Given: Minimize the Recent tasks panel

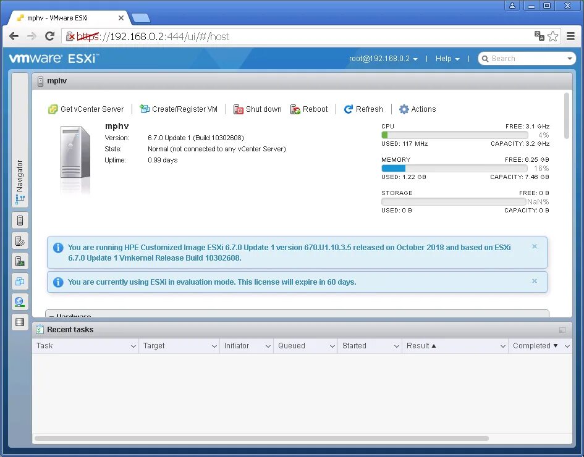Looking at the screenshot, I should point(562,330).
